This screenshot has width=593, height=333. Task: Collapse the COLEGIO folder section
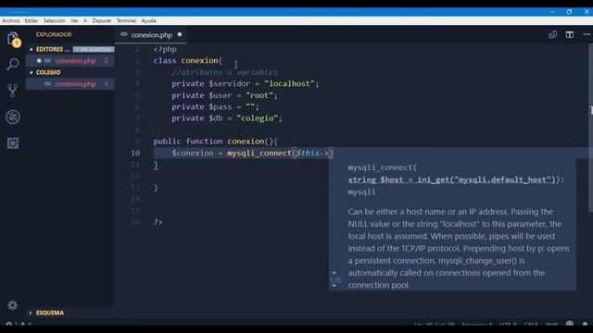point(31,72)
